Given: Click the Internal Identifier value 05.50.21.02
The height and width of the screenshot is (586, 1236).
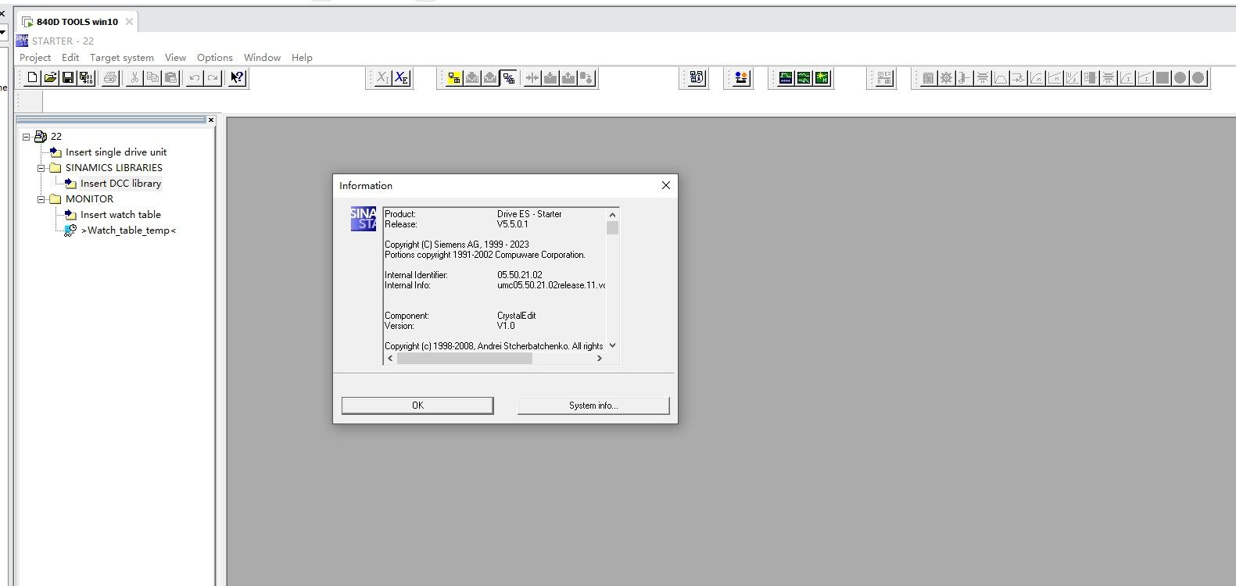Looking at the screenshot, I should coord(520,275).
